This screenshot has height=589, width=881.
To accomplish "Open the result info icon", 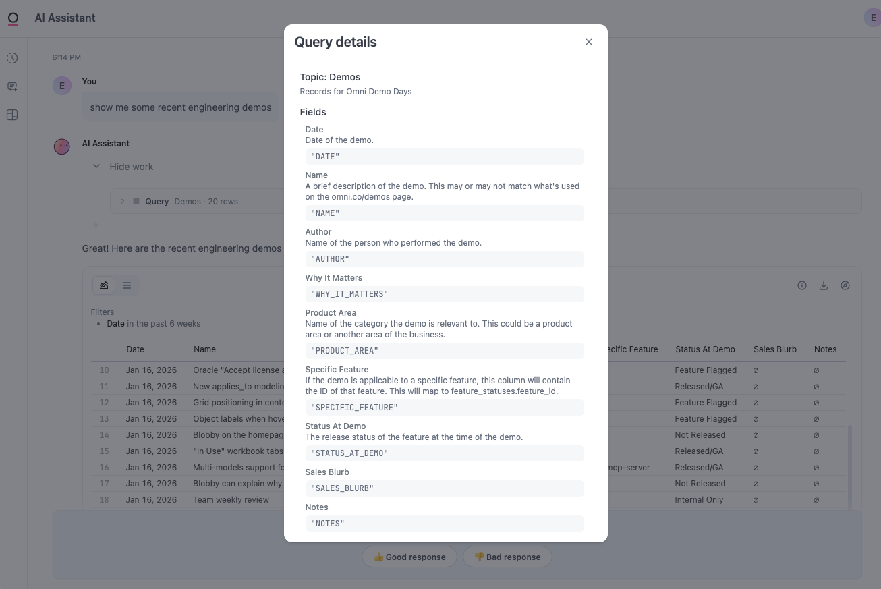I will coord(801,285).
